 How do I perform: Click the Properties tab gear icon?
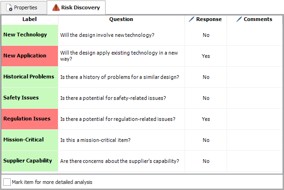(9, 8)
